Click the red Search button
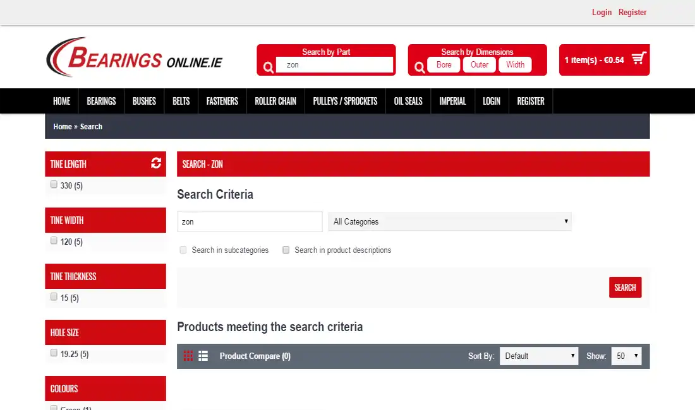The height and width of the screenshot is (410, 695). click(x=625, y=288)
